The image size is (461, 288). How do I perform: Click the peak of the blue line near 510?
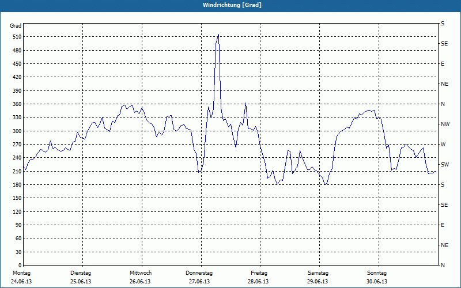click(218, 35)
